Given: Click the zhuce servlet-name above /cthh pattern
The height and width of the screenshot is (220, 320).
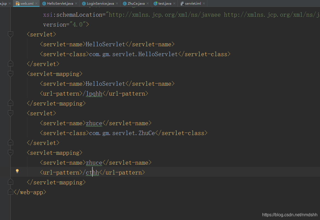Looking at the screenshot, I should (x=94, y=163).
